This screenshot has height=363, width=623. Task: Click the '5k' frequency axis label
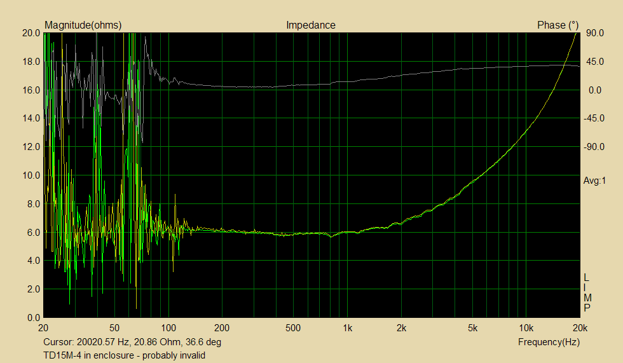(472, 328)
